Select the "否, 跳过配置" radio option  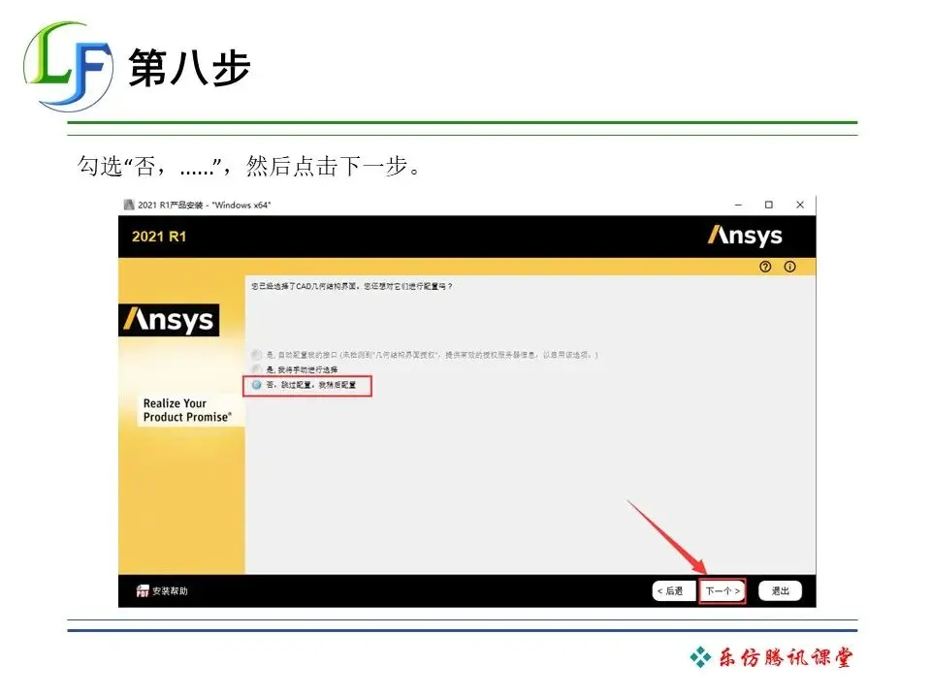[x=256, y=385]
